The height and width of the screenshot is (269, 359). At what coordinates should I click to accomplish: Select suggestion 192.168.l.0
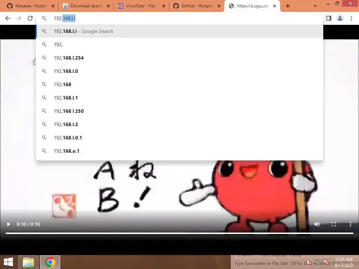179,71
